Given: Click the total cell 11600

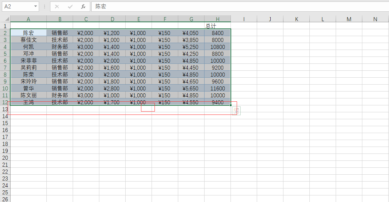Looking at the screenshot, I should [x=218, y=88].
